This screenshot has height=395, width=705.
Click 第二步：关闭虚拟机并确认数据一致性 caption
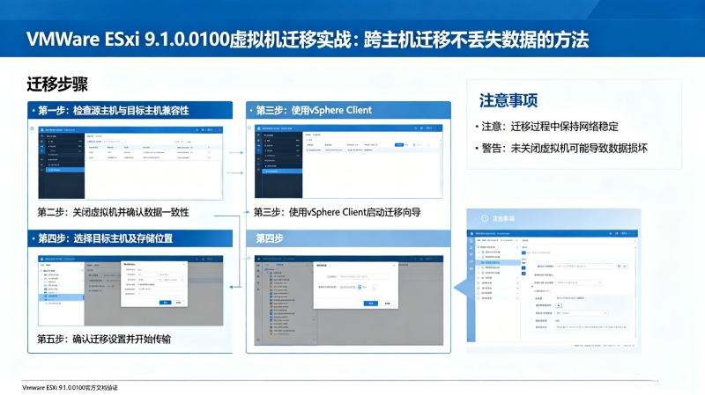[x=113, y=212]
